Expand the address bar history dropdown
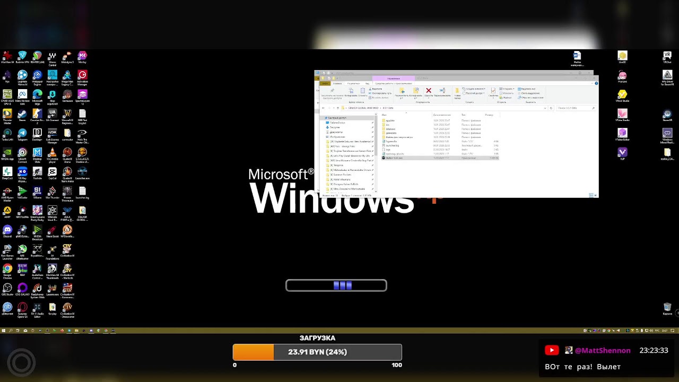The width and height of the screenshot is (679, 382). [546, 108]
